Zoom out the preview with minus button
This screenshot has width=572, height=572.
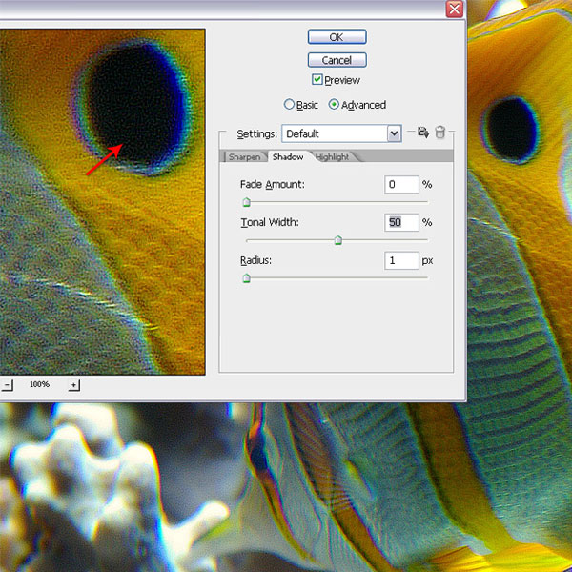7,385
